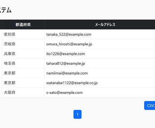Click 東京都 in the namiimai row

tap(23, 73)
